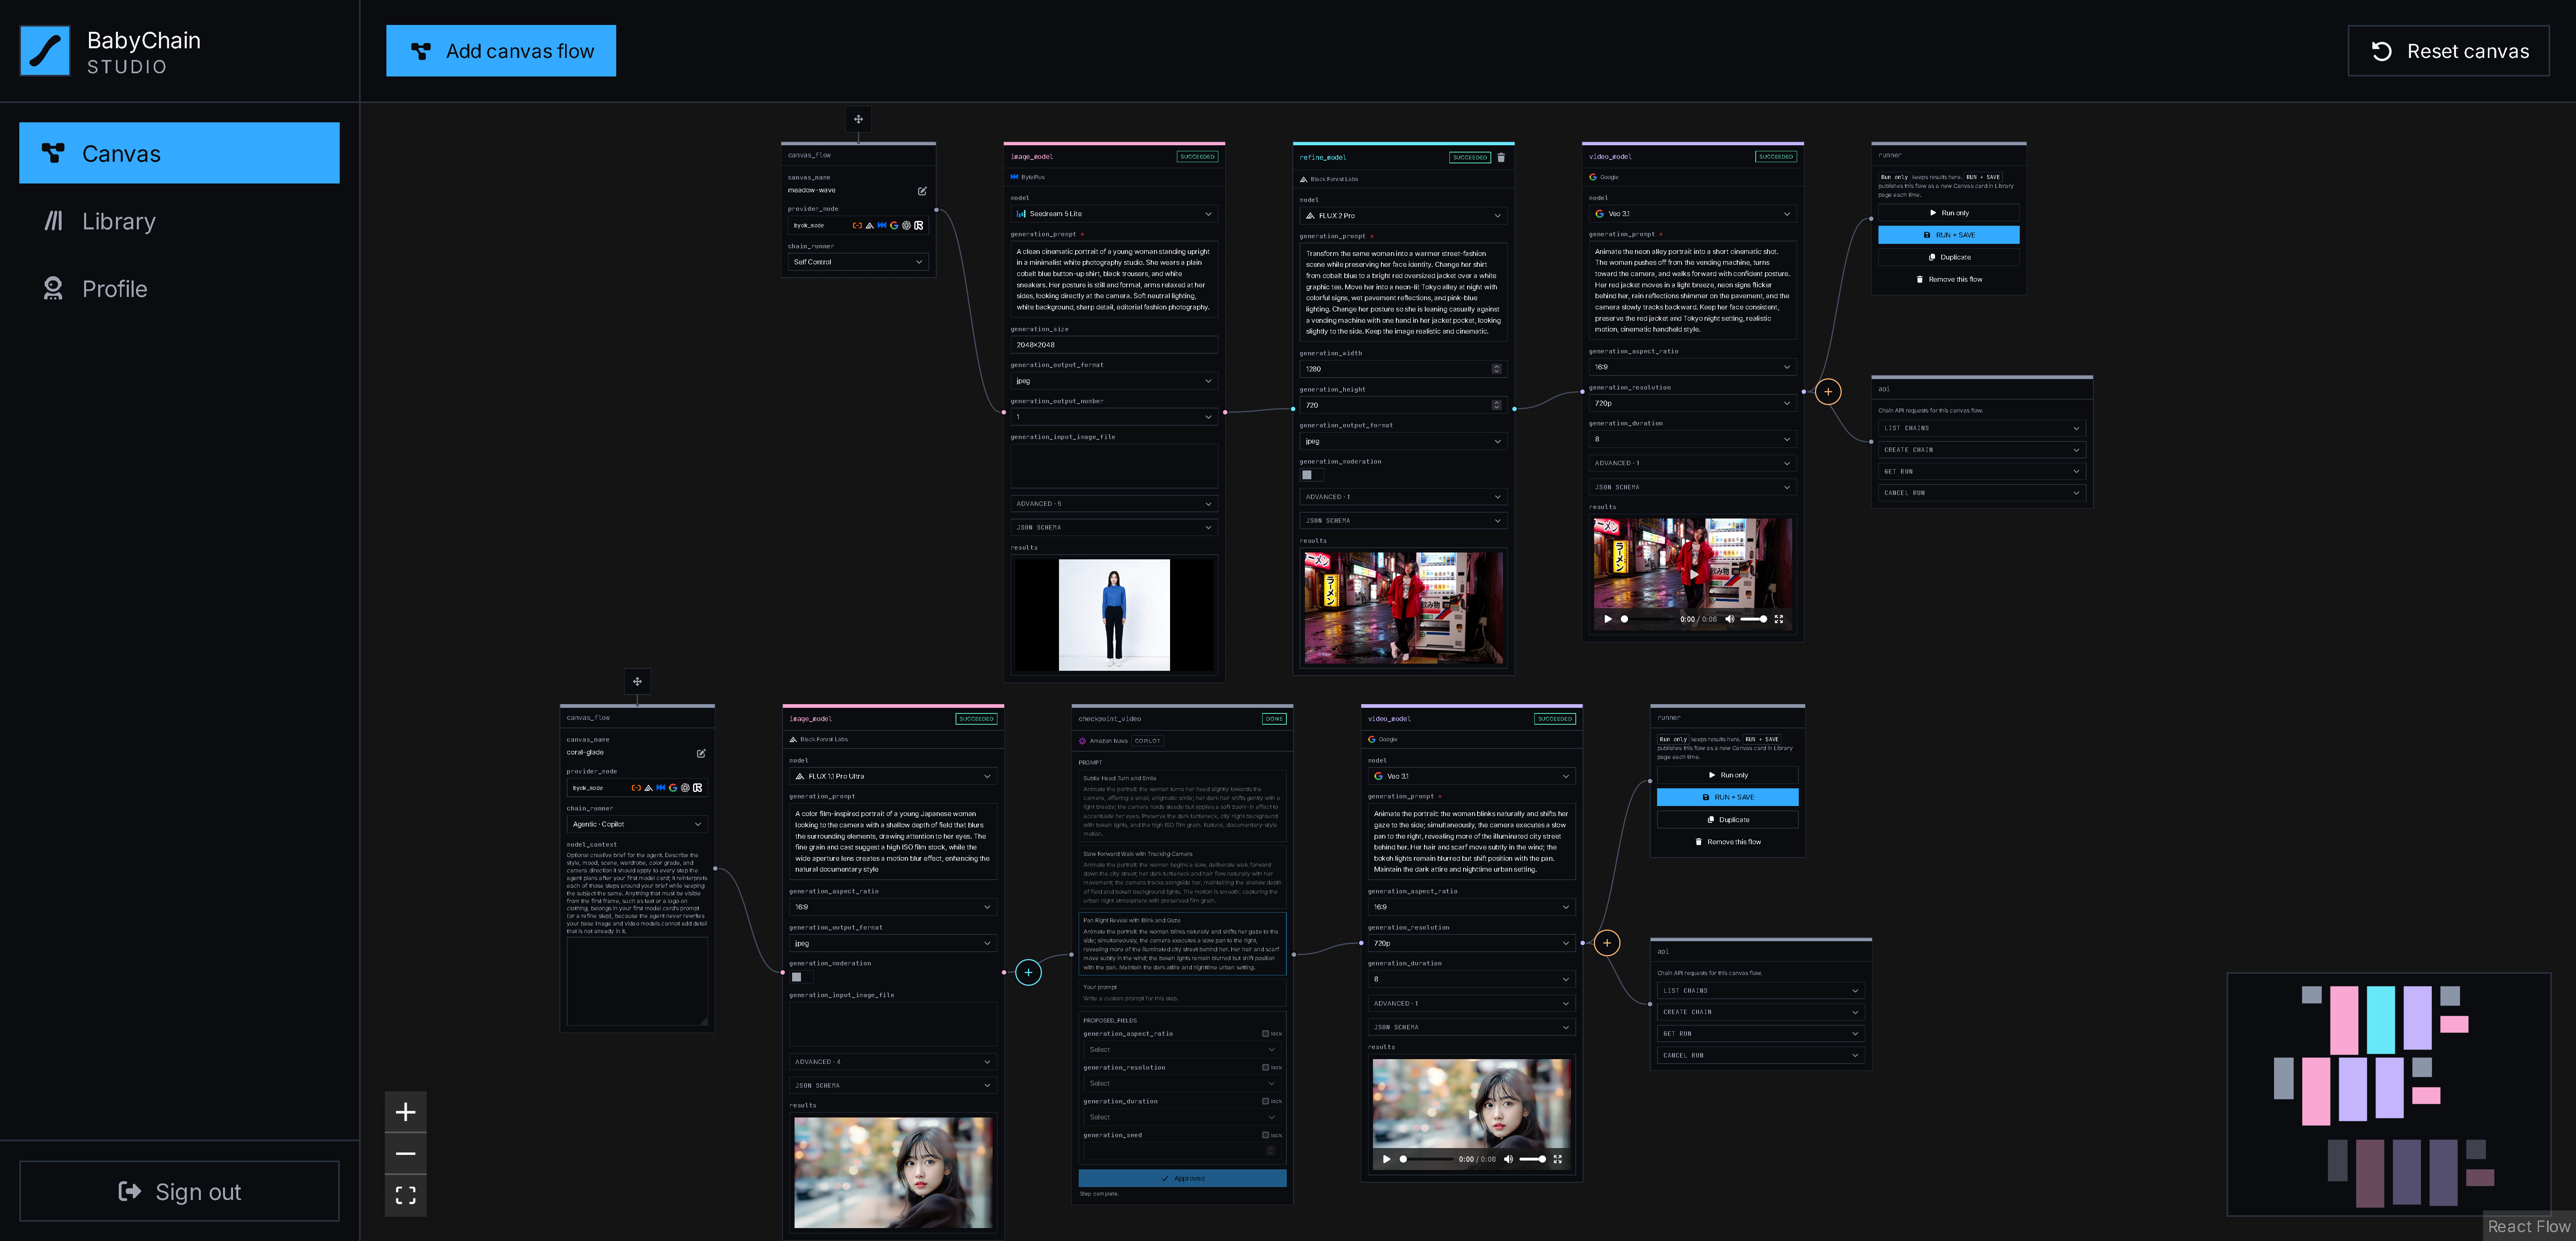Open the Seedream 5 Lite model dropdown
This screenshot has width=2576, height=1241.
tap(1114, 214)
